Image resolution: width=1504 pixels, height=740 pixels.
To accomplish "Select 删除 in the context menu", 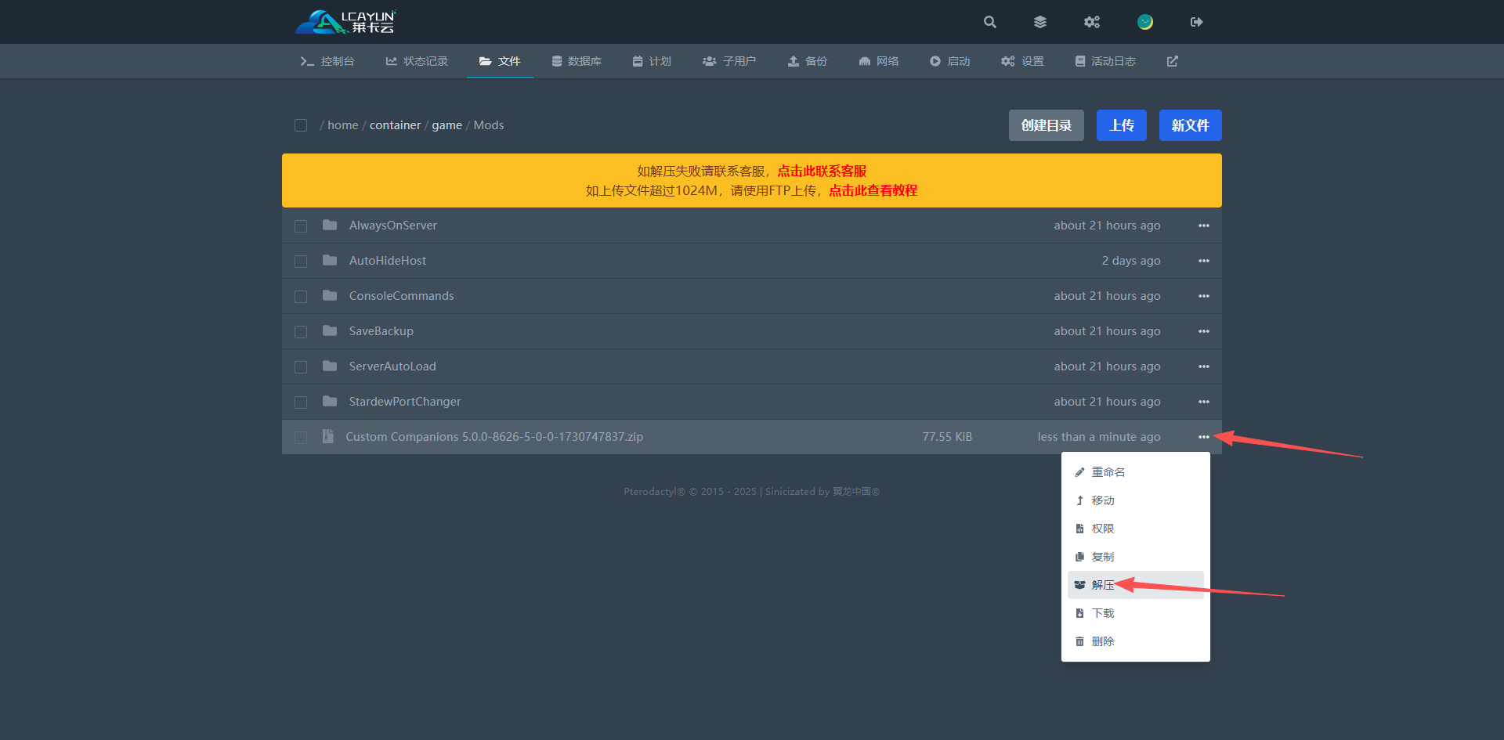I will [1103, 641].
